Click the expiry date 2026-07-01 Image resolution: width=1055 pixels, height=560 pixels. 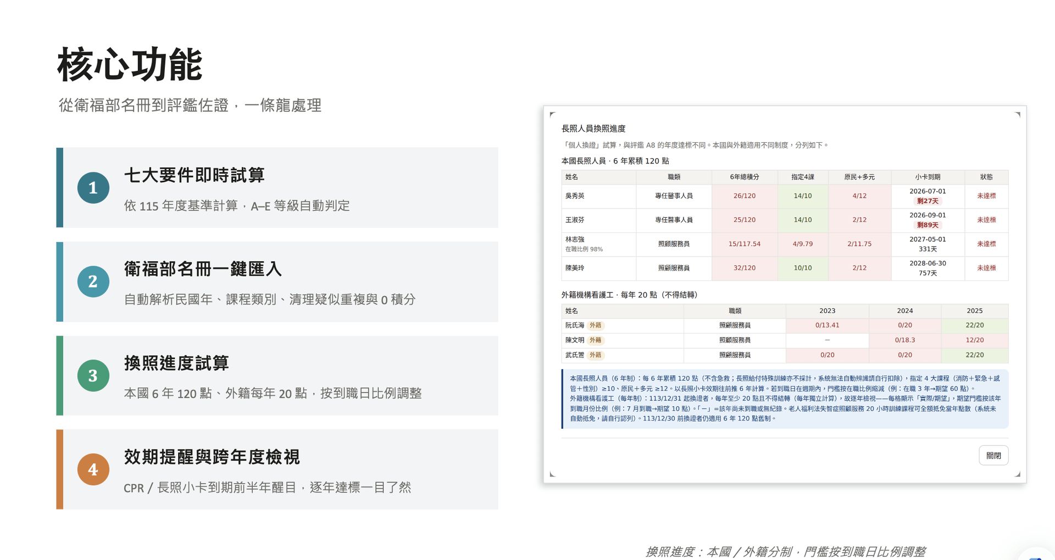[x=928, y=191]
